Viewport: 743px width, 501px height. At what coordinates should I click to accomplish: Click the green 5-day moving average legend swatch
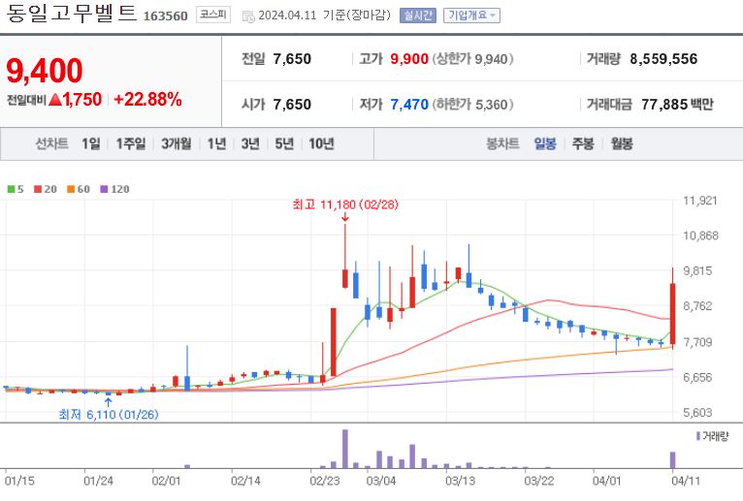11,189
